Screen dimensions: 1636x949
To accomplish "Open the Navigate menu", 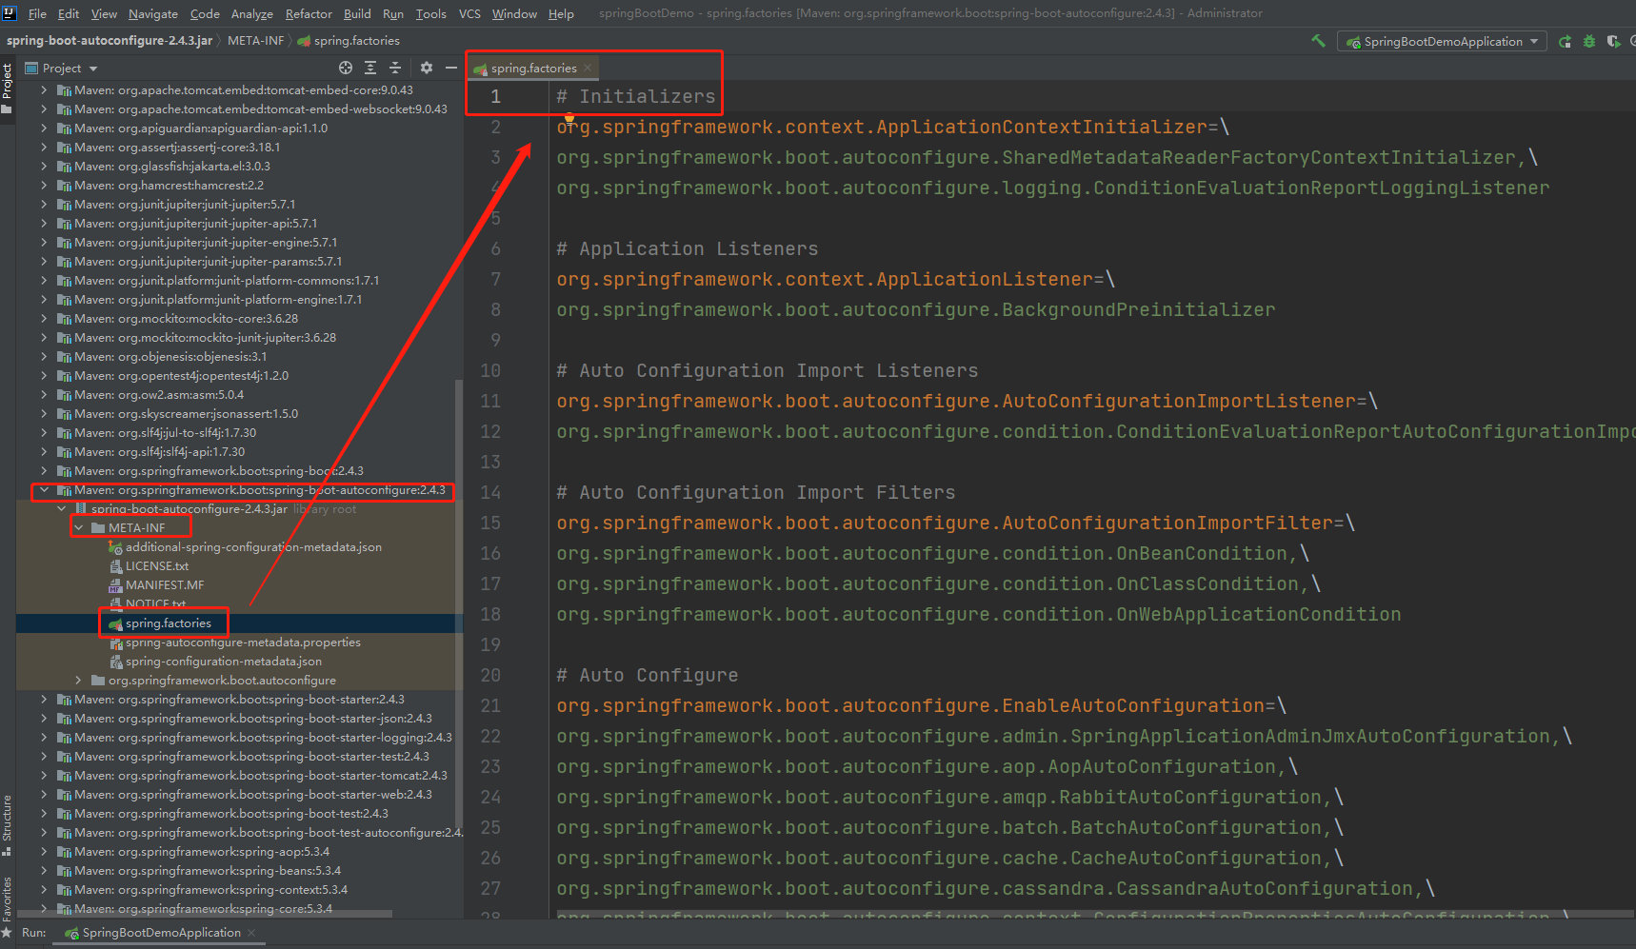I will [x=153, y=13].
